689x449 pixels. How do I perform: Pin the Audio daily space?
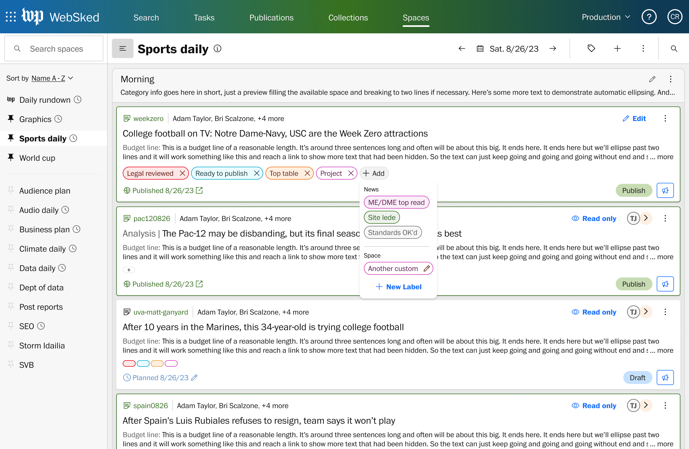(11, 210)
